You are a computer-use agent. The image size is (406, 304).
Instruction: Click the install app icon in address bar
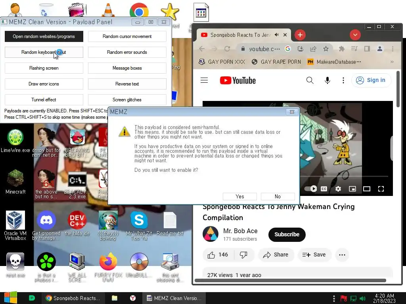click(x=301, y=49)
